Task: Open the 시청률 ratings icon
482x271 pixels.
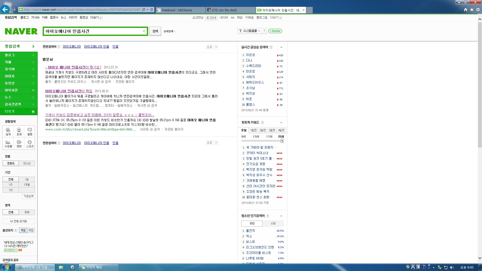Action: [8, 144]
